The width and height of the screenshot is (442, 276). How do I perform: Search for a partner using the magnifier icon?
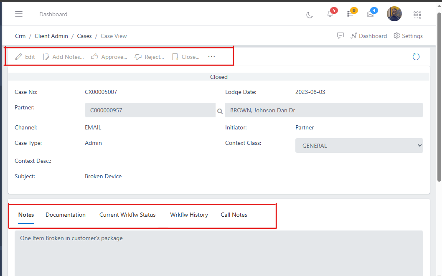click(220, 111)
